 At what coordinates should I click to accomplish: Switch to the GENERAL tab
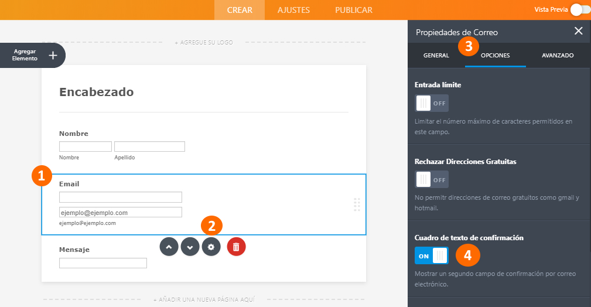(436, 56)
